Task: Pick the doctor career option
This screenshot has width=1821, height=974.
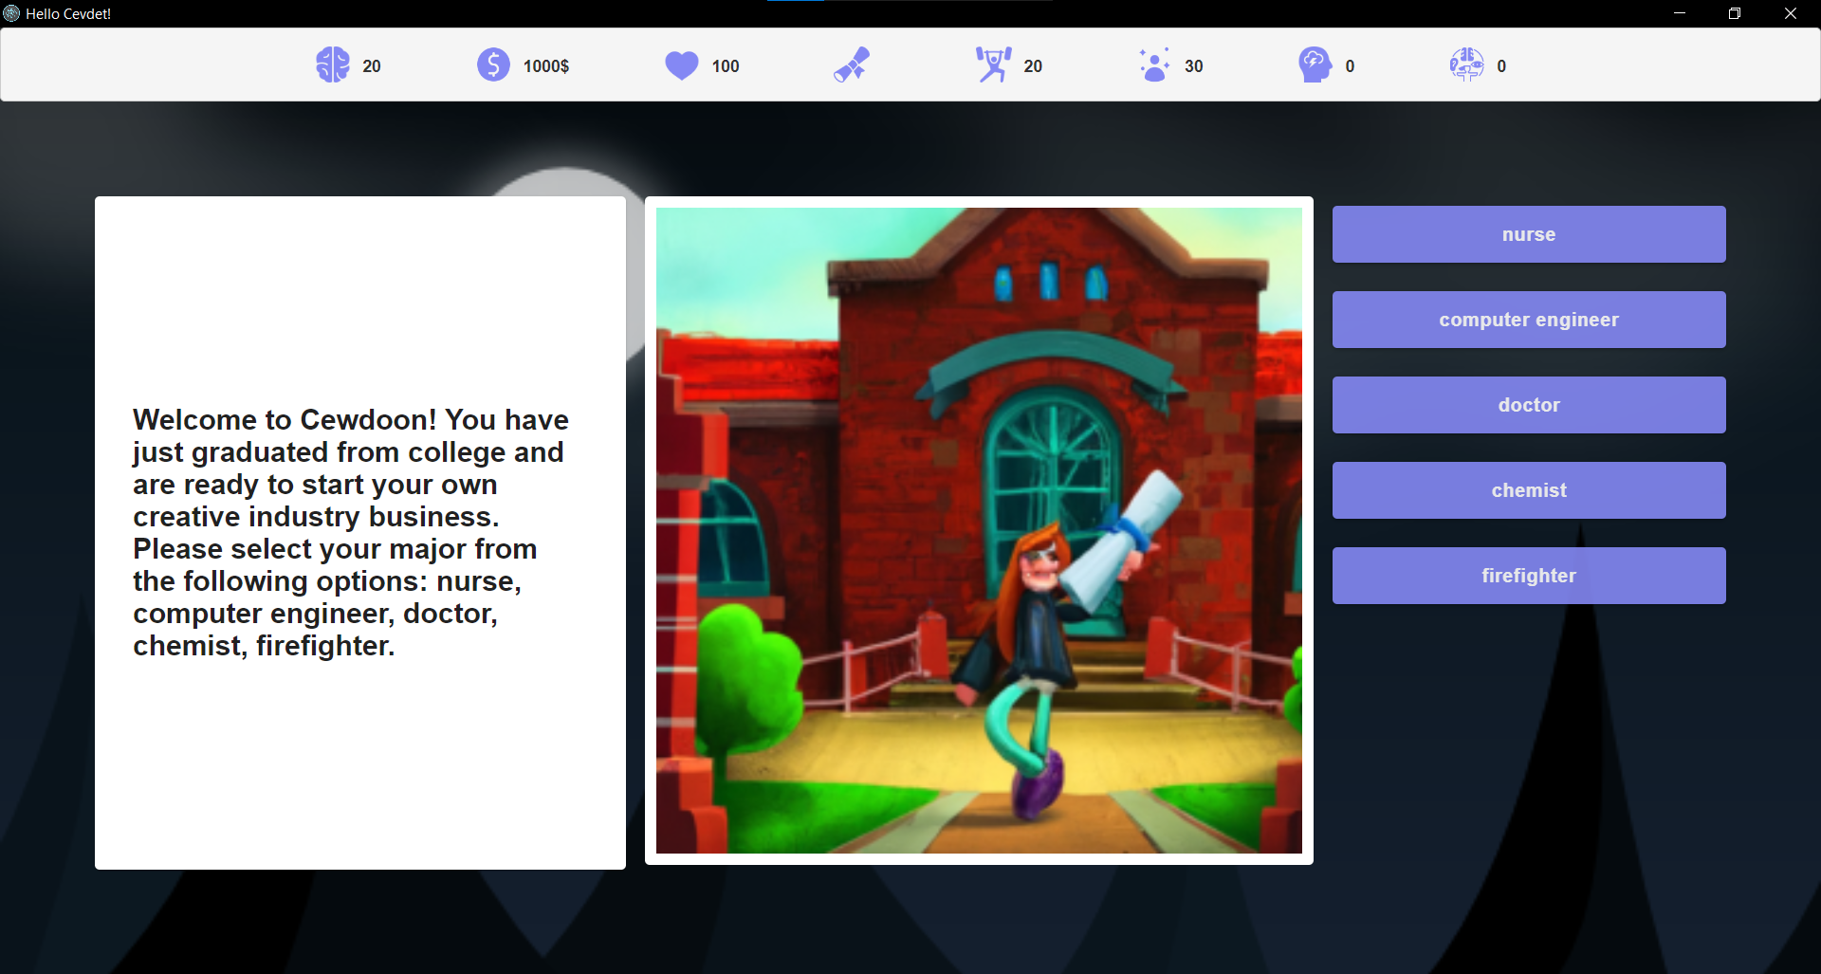Action: point(1529,405)
